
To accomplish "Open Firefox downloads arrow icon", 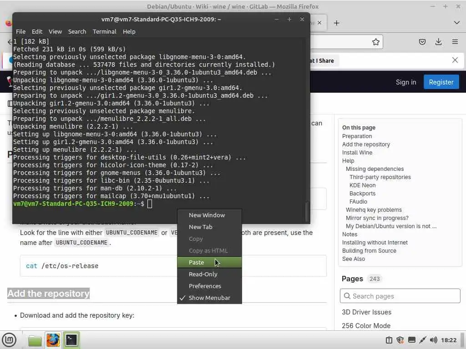I will pyautogui.click(x=438, y=42).
